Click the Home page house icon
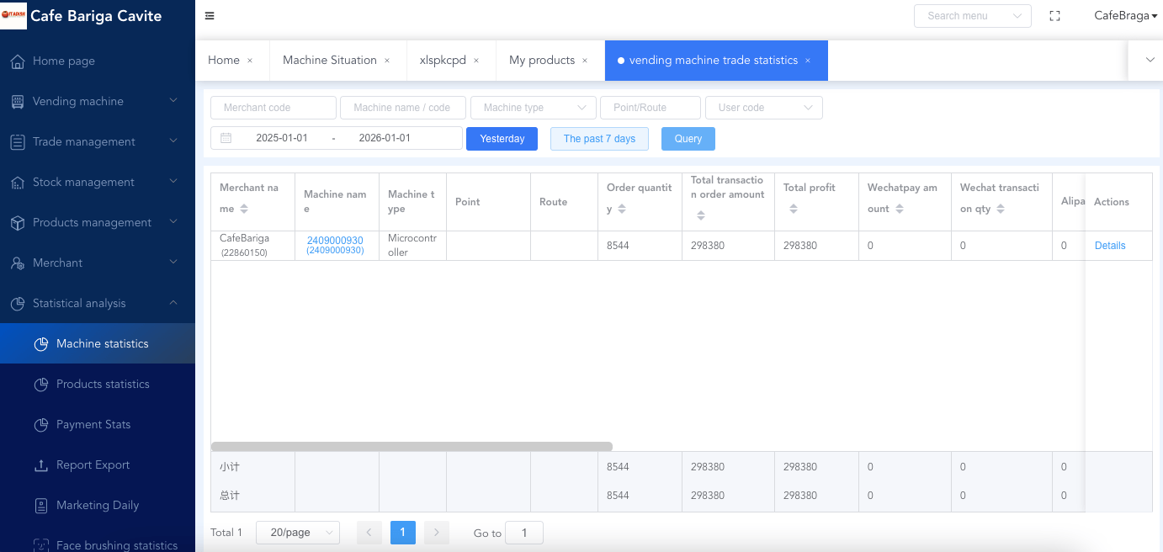Image resolution: width=1163 pixels, height=552 pixels. pos(18,61)
